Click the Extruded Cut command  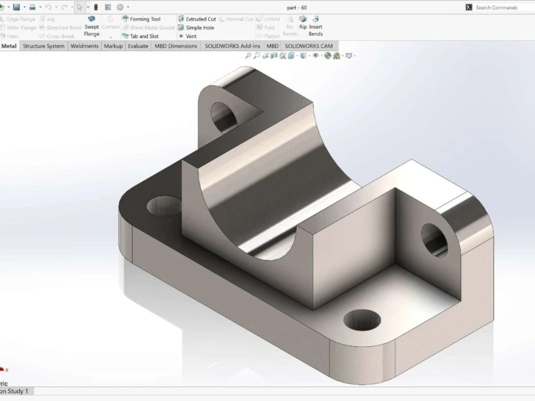[x=197, y=19]
